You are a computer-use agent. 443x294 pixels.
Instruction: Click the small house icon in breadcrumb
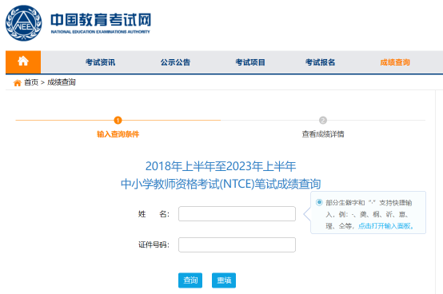tap(18, 82)
